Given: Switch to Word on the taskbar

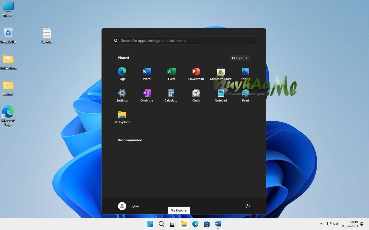Looking at the screenshot, I should 218,224.
